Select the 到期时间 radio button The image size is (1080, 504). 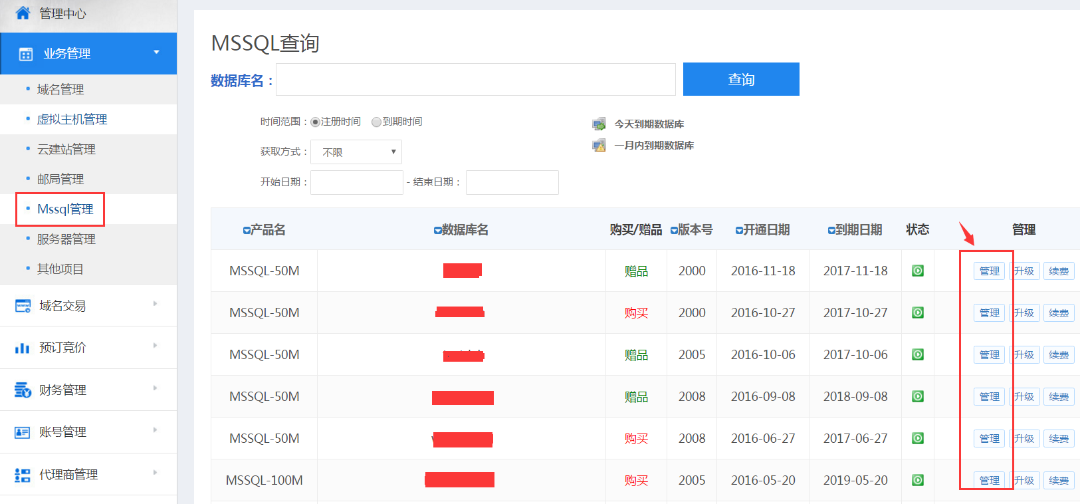click(x=376, y=122)
